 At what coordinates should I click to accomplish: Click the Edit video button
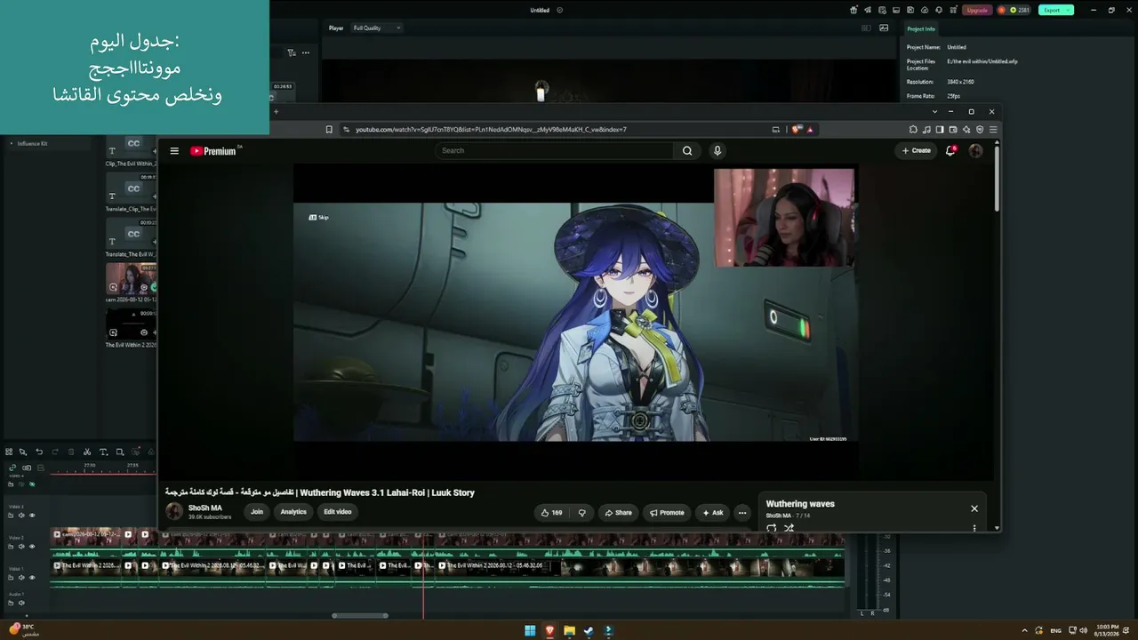(338, 512)
